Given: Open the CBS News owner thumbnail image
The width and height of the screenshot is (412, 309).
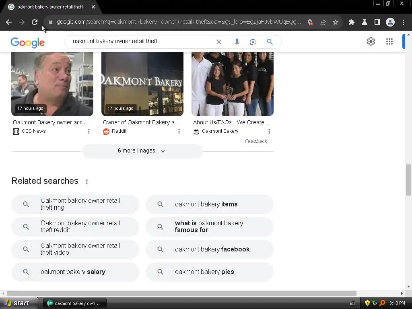Looking at the screenshot, I should pyautogui.click(x=52, y=84).
